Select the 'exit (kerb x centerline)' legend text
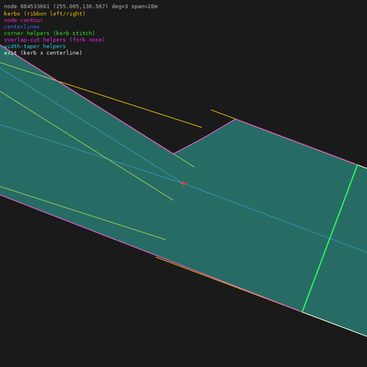Image resolution: width=367 pixels, height=367 pixels. (x=43, y=53)
